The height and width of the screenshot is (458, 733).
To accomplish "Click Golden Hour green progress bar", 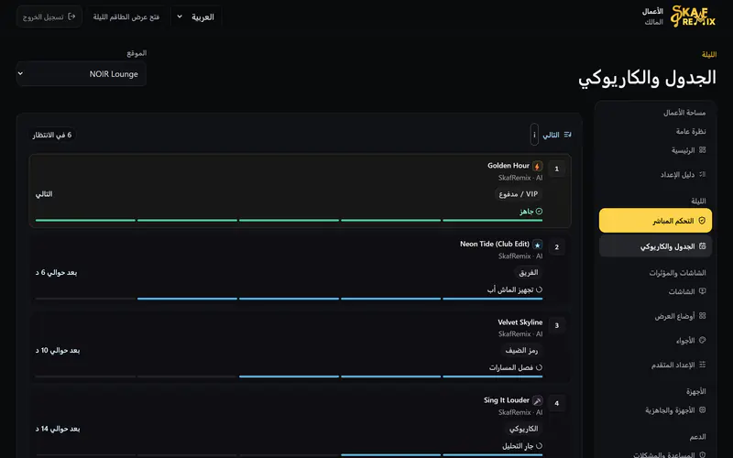I will 289,220.
